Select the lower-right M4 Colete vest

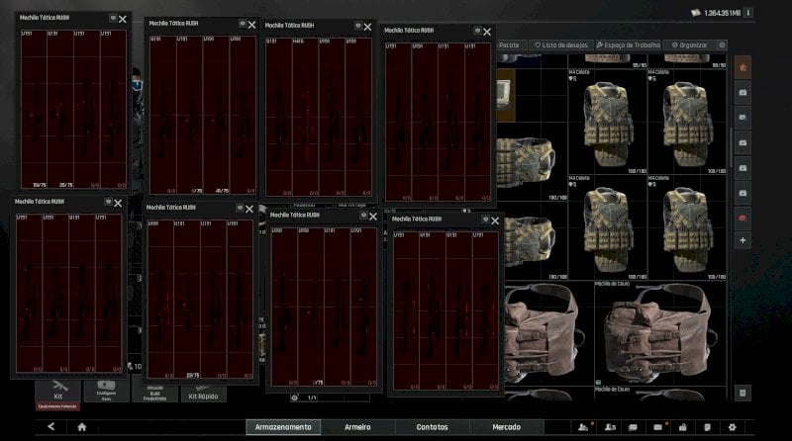coord(687,227)
